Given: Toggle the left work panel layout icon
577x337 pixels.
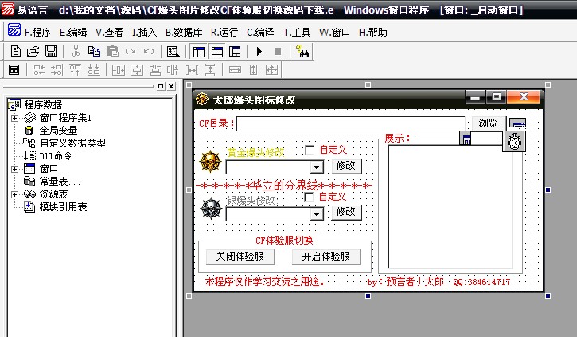Looking at the screenshot, I should tap(199, 52).
